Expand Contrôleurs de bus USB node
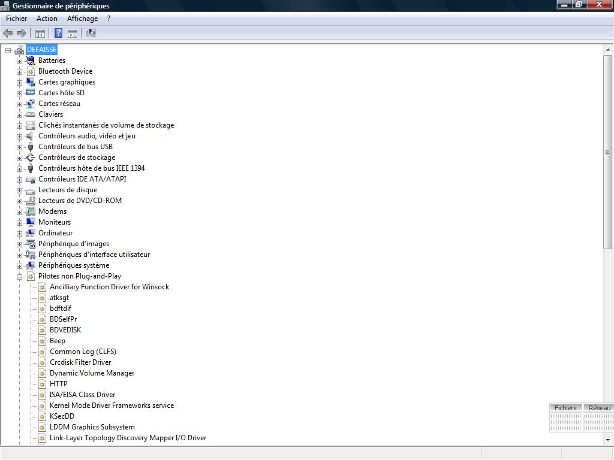 19,147
